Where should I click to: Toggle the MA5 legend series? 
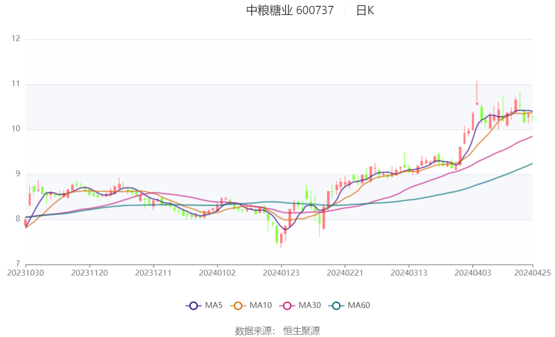pyautogui.click(x=204, y=306)
